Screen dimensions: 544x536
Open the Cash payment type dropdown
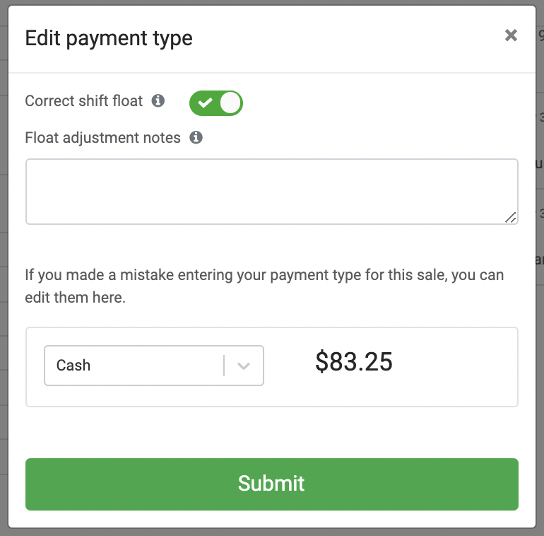tap(153, 366)
